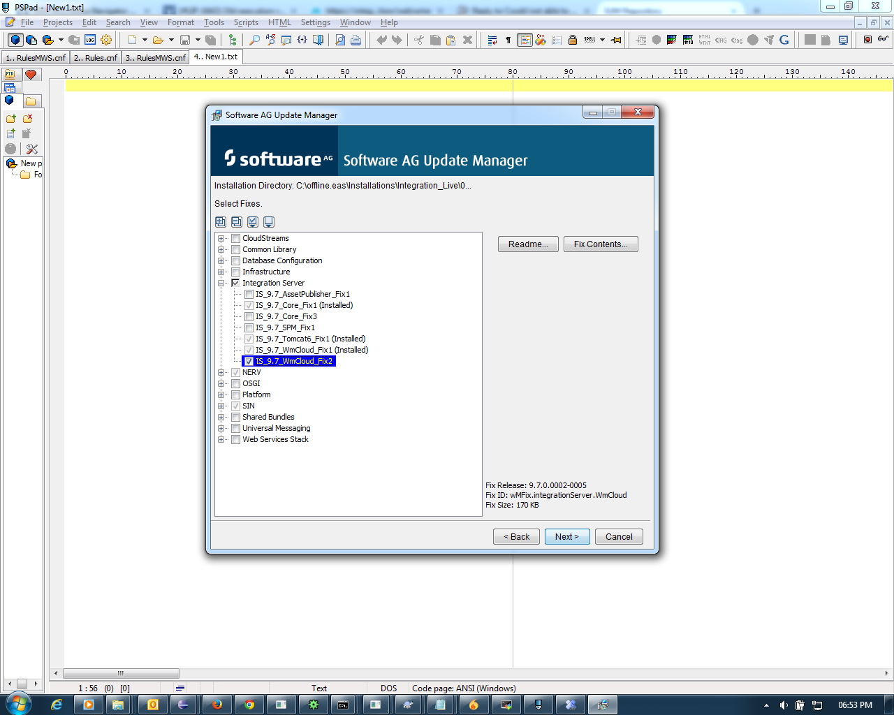Expand the OSGI tree node
Viewport: 894px width, 715px height.
tap(221, 383)
